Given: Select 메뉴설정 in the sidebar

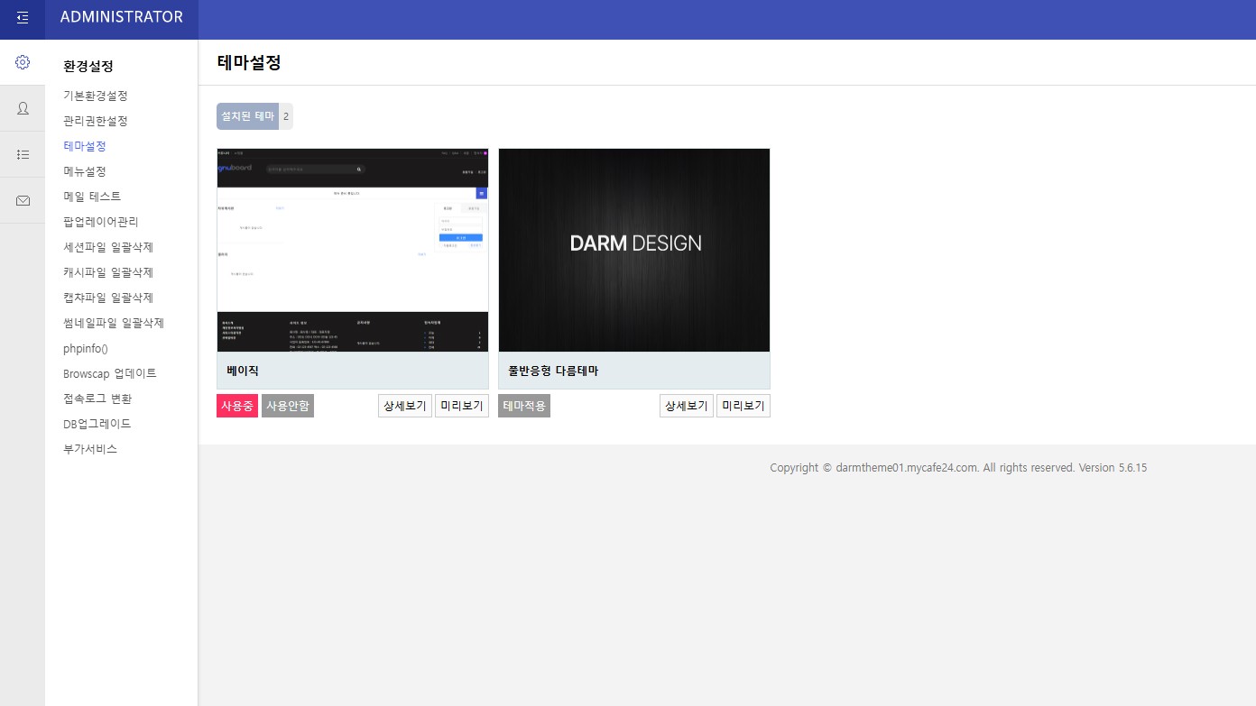Looking at the screenshot, I should (84, 171).
